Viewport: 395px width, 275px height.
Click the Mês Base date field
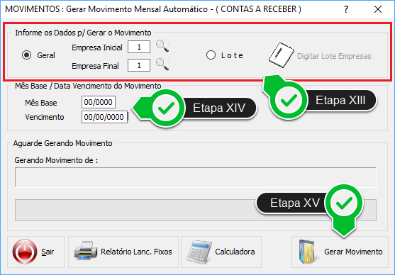(x=99, y=102)
